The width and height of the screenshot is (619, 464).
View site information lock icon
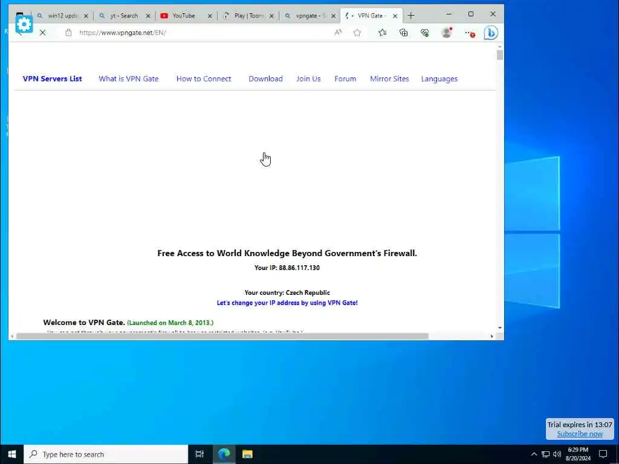pyautogui.click(x=68, y=33)
